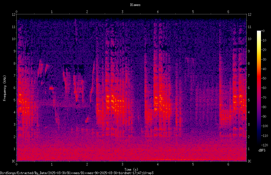Click the '-70' color scale label
Viewport: 271px width, 175px height.
click(x=264, y=97)
